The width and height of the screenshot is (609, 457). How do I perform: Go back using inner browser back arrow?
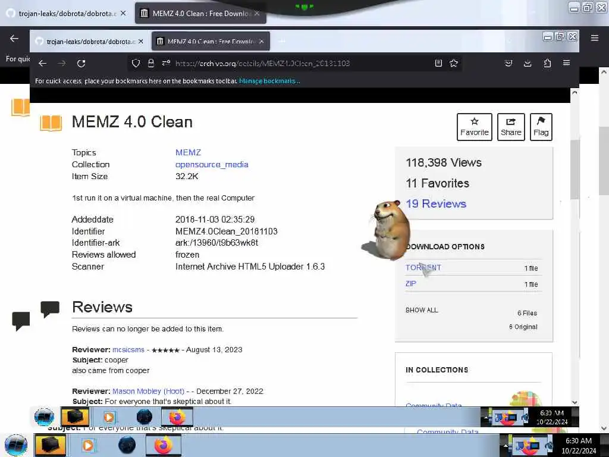pos(43,63)
